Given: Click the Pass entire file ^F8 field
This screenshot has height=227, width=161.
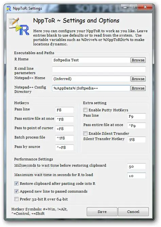Looking at the screenshot, I should [x=65, y=119].
